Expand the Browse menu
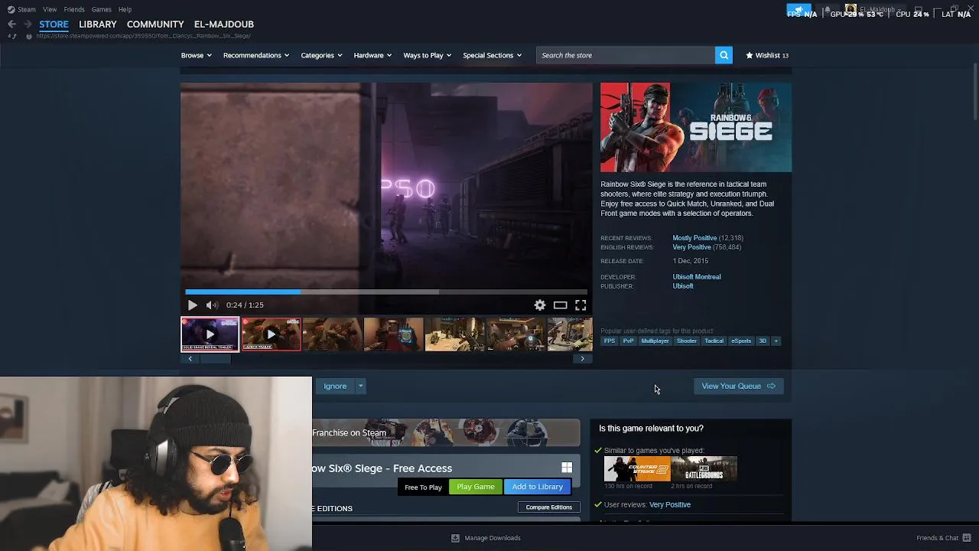Image resolution: width=979 pixels, height=551 pixels. pos(197,55)
